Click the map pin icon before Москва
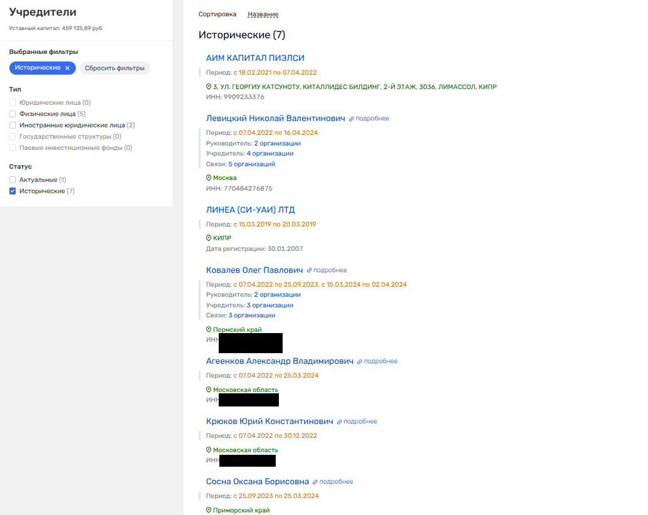The height and width of the screenshot is (515, 648). pyautogui.click(x=209, y=178)
